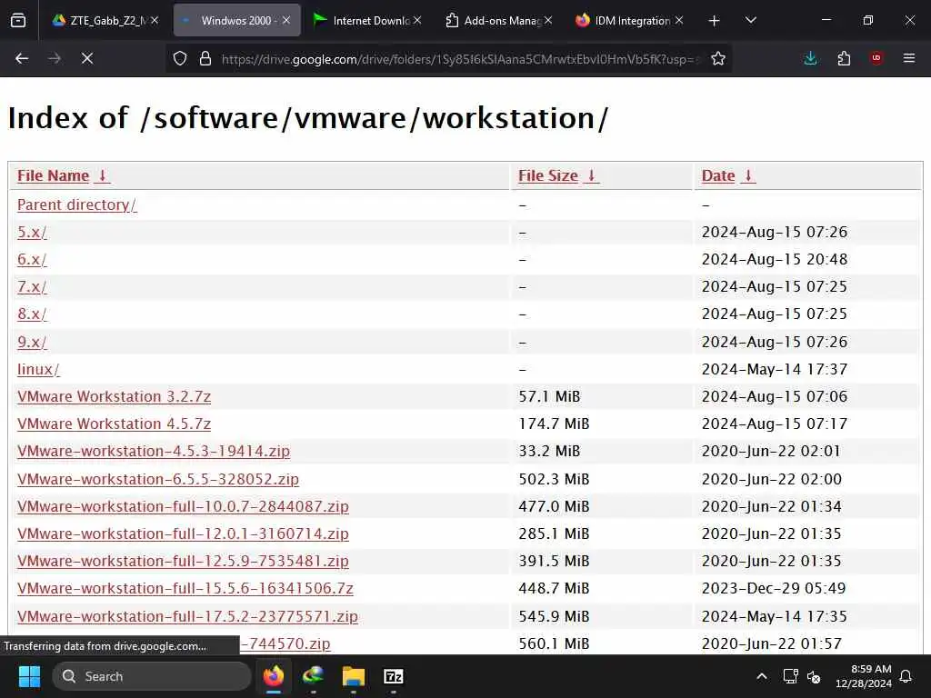Open Internet Download Manager taskbar icon
931x698 pixels.
click(313, 676)
